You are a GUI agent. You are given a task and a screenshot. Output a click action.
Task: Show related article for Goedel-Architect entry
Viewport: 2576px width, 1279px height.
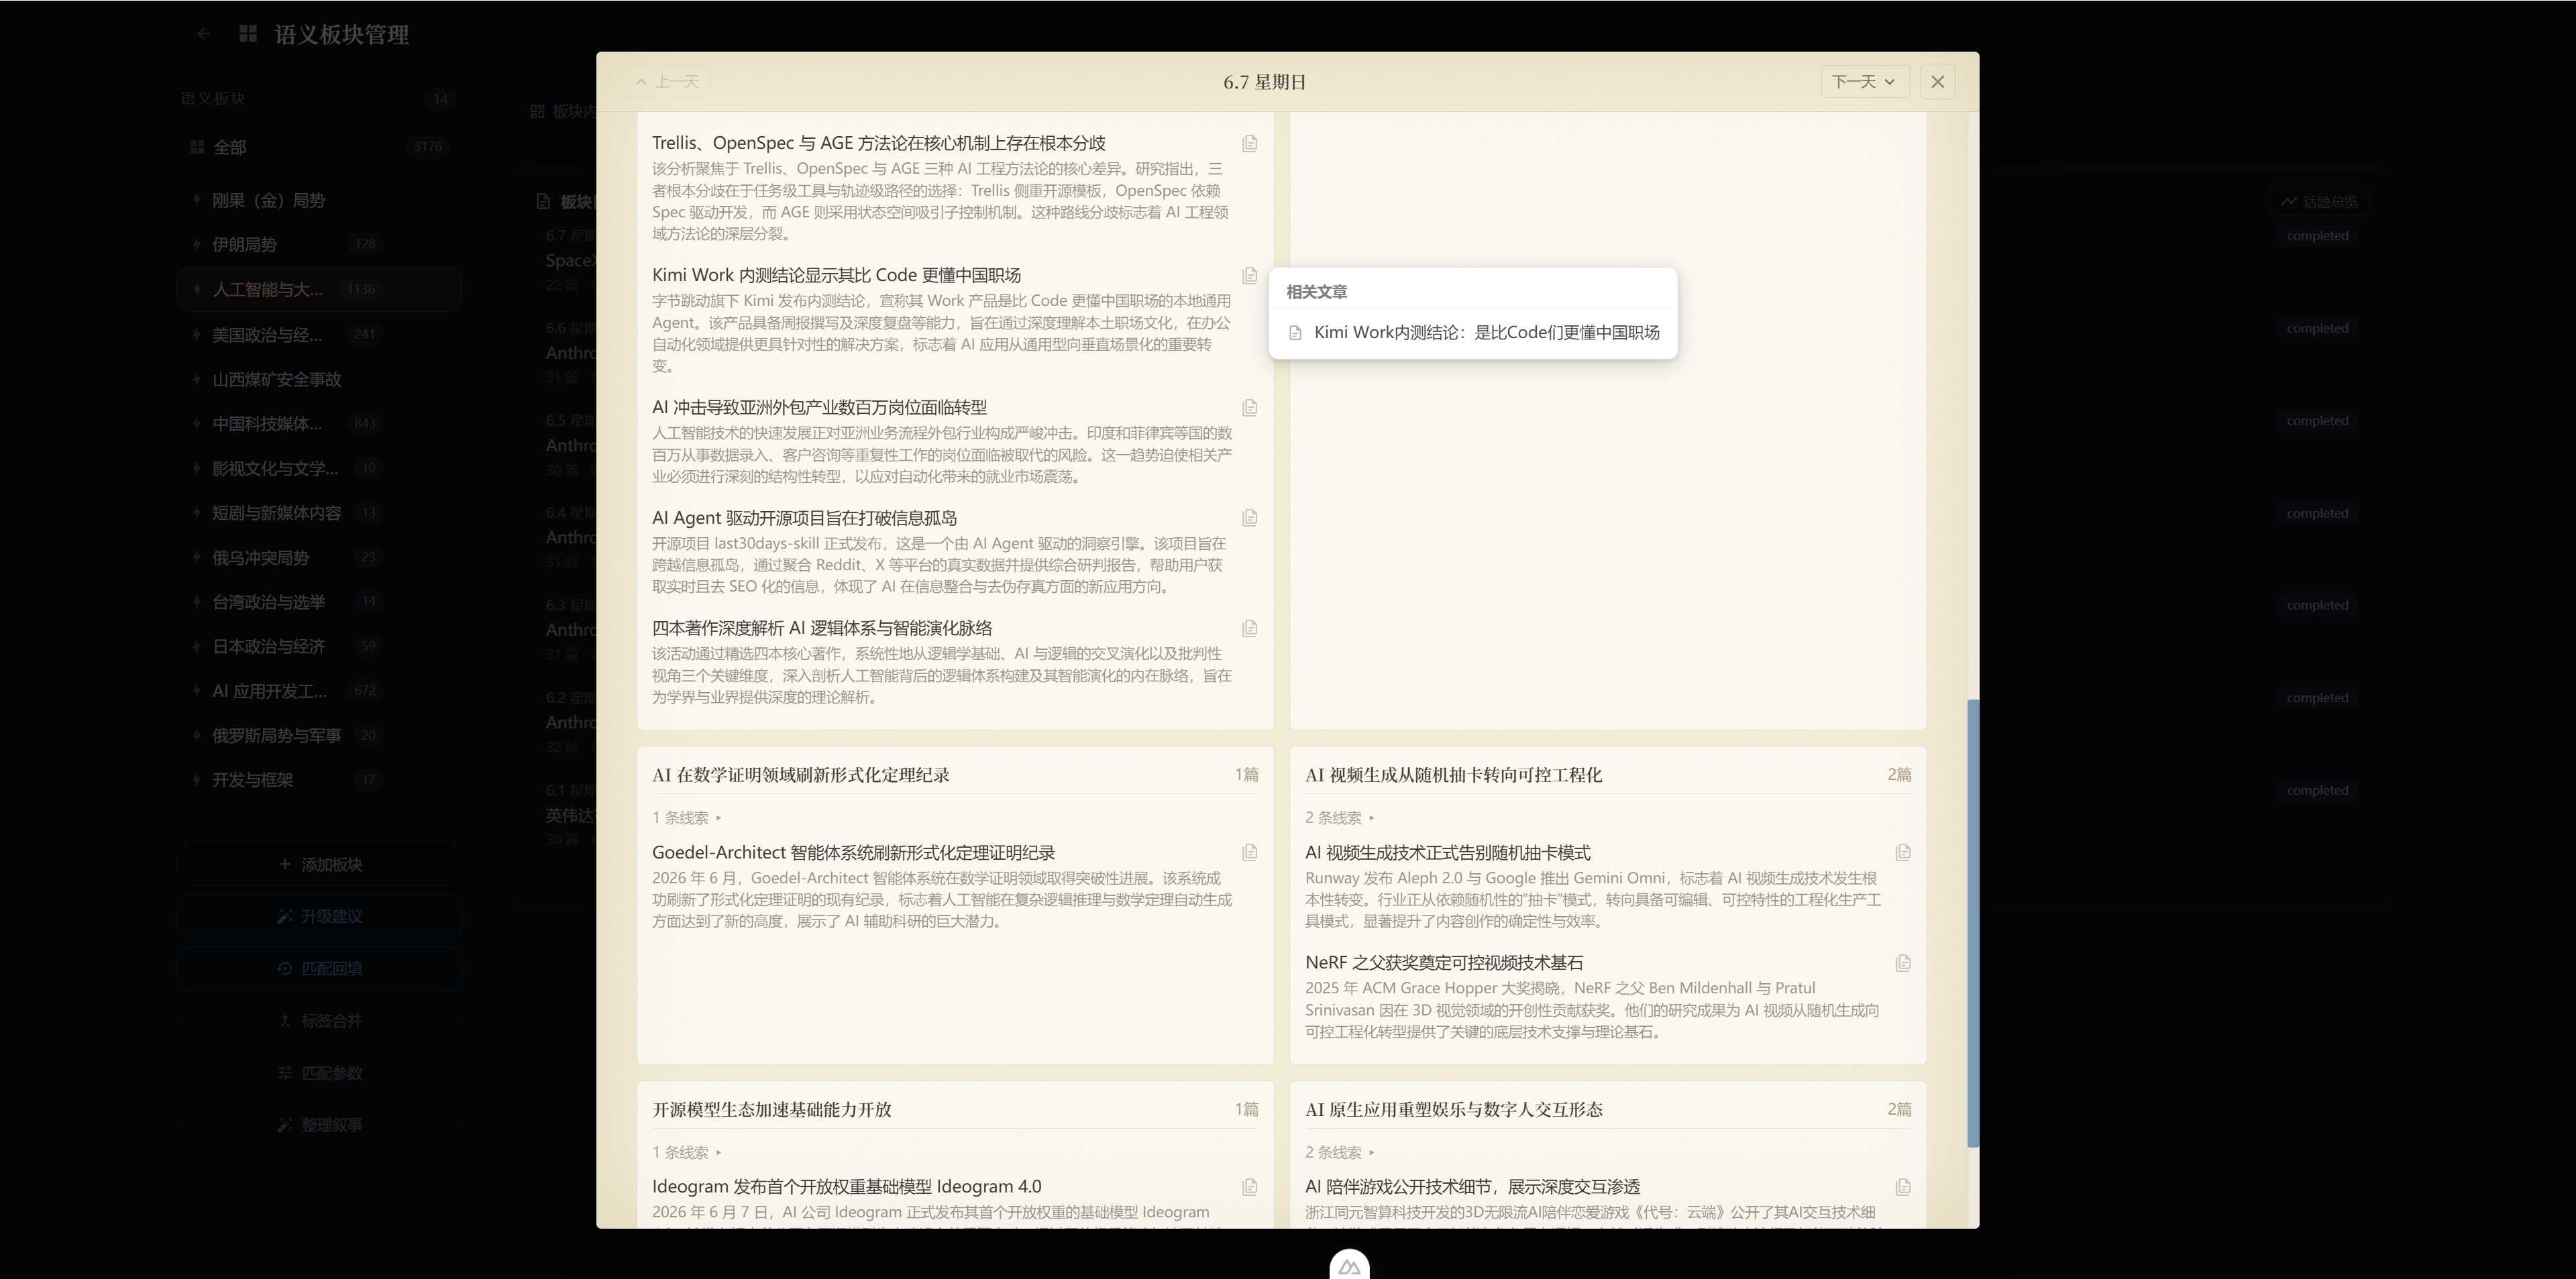pos(1249,853)
